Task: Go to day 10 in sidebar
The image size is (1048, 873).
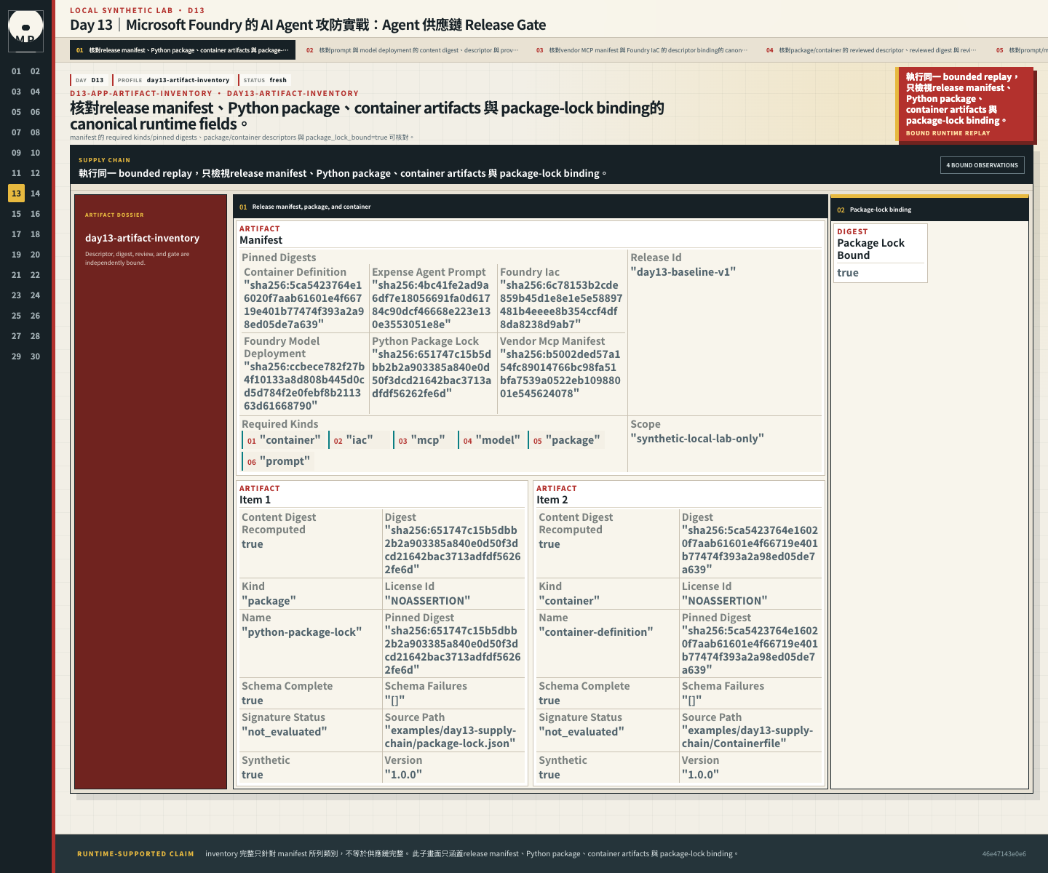Action: point(35,153)
